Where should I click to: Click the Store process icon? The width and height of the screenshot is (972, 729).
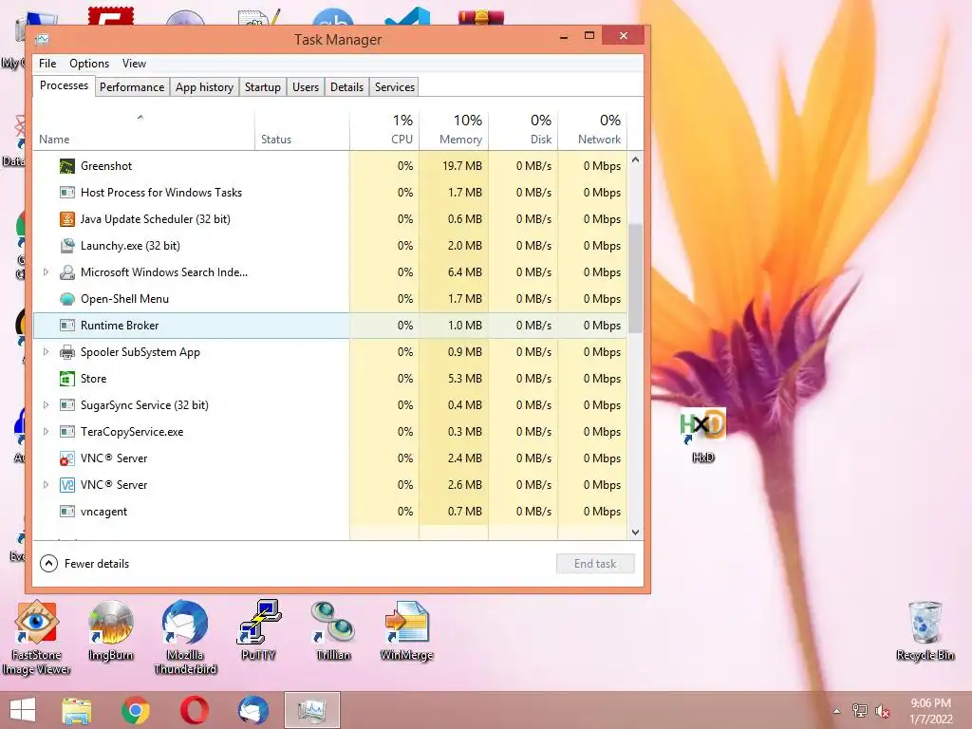point(67,379)
